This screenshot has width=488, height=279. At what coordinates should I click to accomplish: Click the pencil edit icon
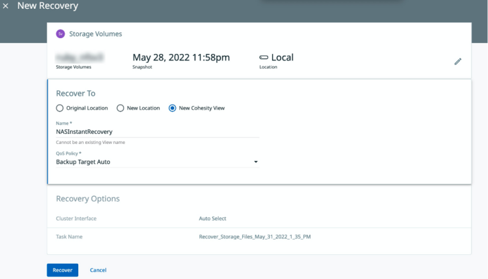(x=457, y=62)
